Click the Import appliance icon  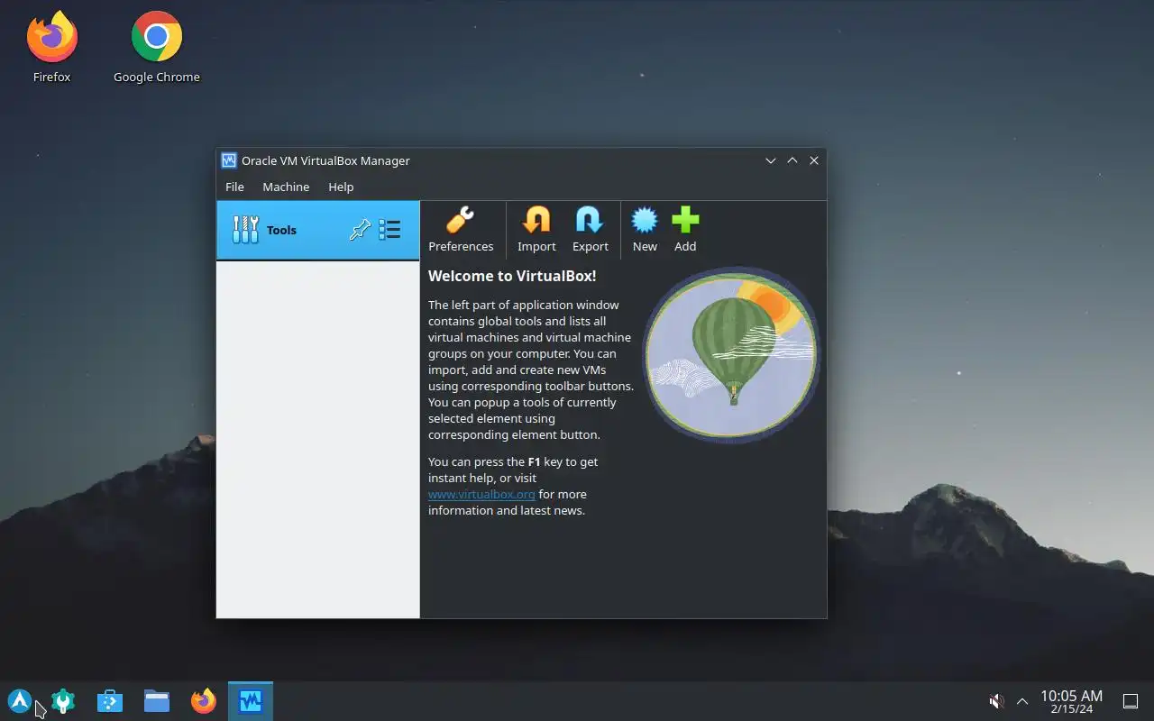(x=536, y=230)
